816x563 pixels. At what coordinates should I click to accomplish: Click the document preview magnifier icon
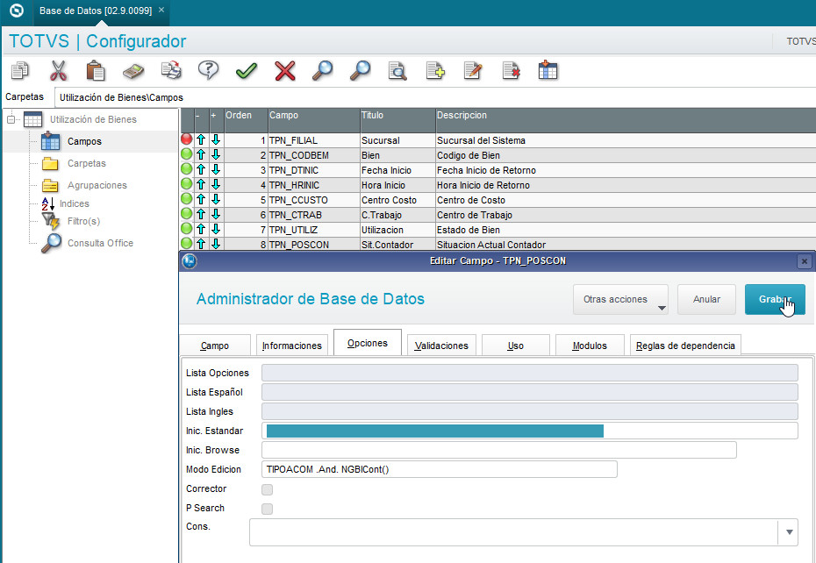tap(397, 70)
